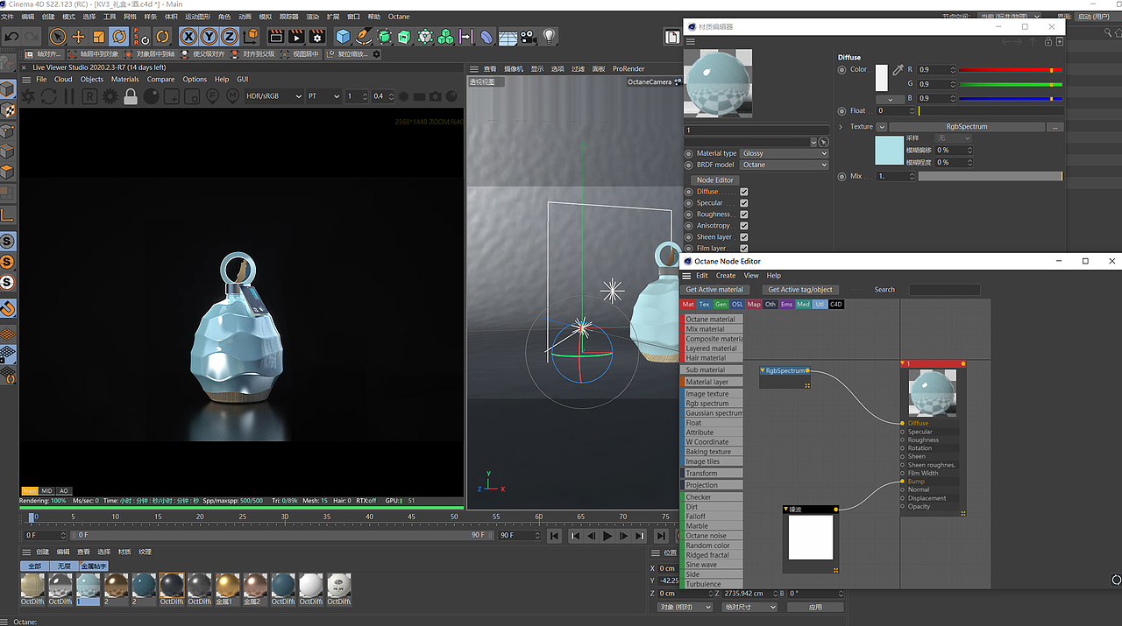Click the light blue texture swatch
Viewport: 1122px width, 626px height.
890,150
